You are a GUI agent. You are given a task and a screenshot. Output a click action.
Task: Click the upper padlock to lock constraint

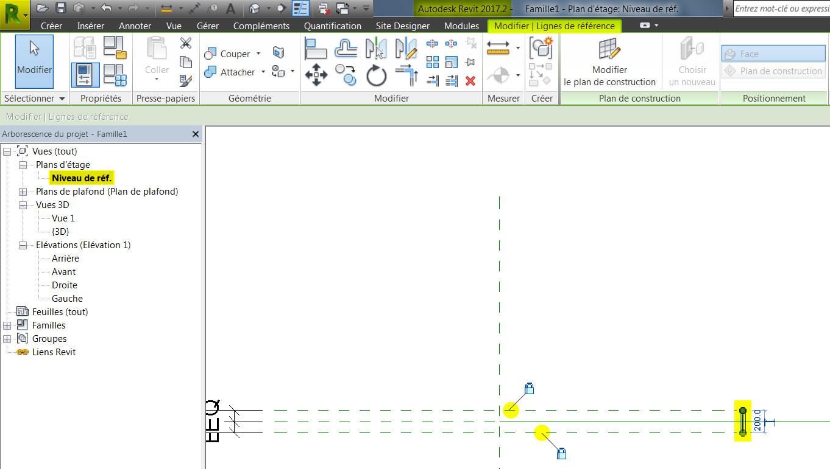point(530,387)
